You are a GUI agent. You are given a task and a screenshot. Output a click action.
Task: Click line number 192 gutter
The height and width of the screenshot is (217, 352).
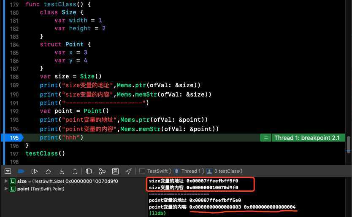[x=14, y=111]
